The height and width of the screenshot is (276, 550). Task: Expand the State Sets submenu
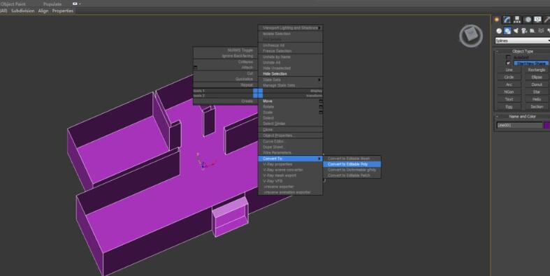click(x=291, y=80)
